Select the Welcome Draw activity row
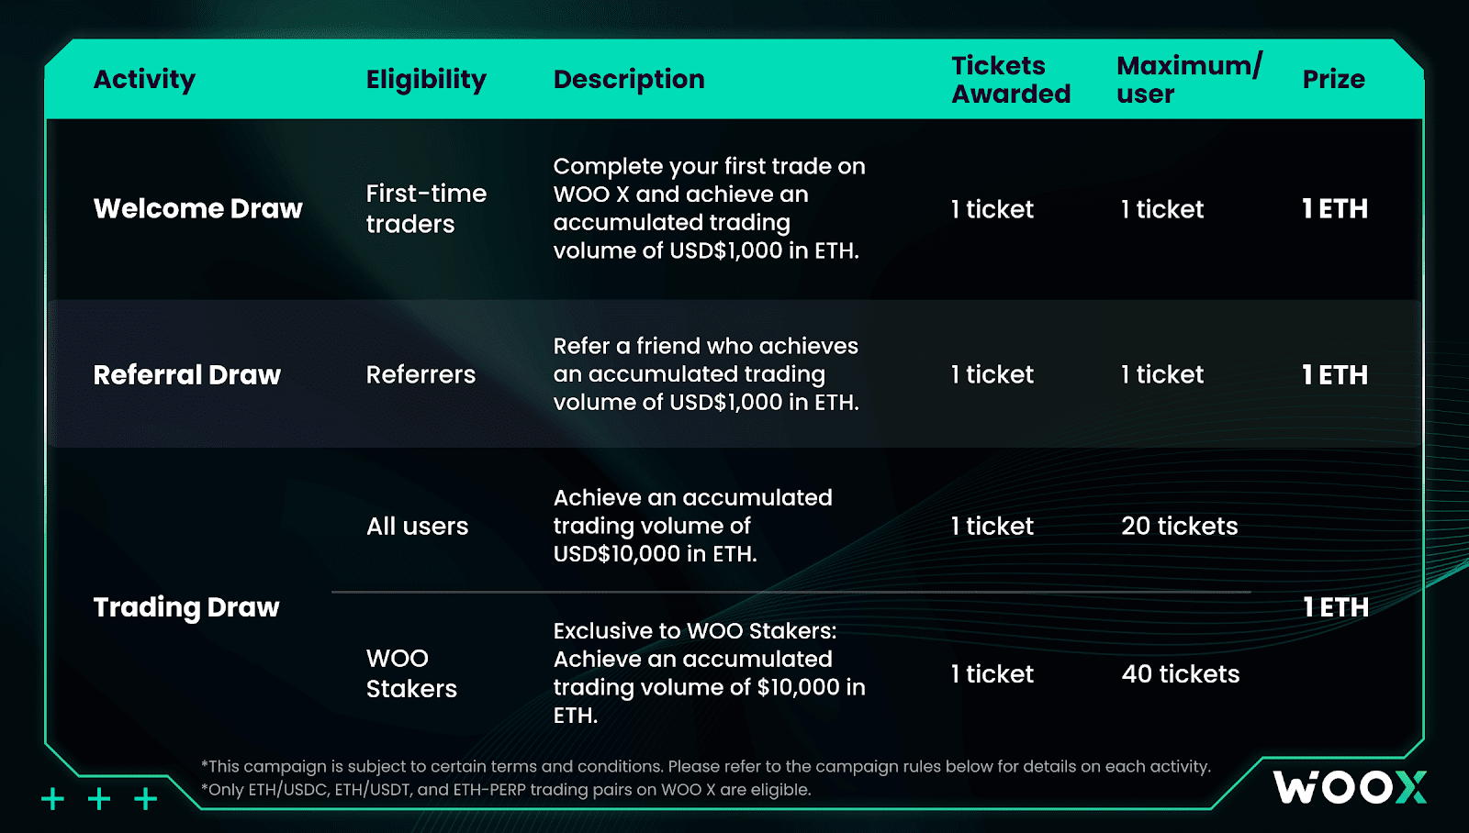 click(x=734, y=209)
